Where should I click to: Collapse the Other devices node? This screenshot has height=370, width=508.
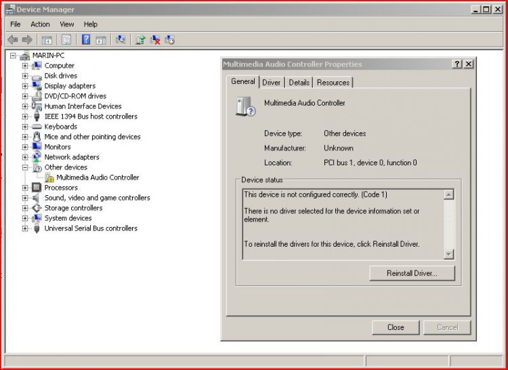(25, 167)
